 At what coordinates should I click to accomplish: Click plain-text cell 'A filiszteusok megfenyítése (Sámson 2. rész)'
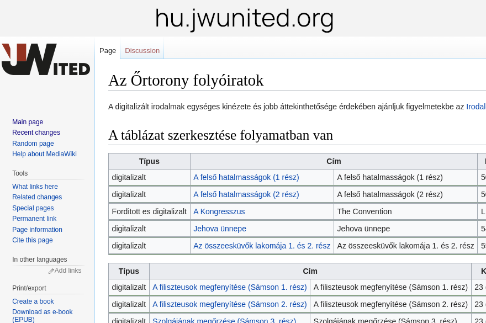[x=390, y=304]
